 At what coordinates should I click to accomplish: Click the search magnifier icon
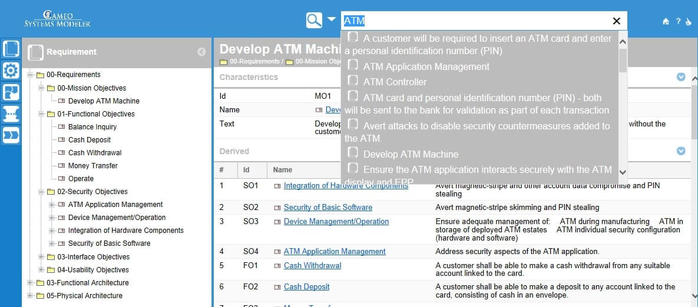point(314,21)
